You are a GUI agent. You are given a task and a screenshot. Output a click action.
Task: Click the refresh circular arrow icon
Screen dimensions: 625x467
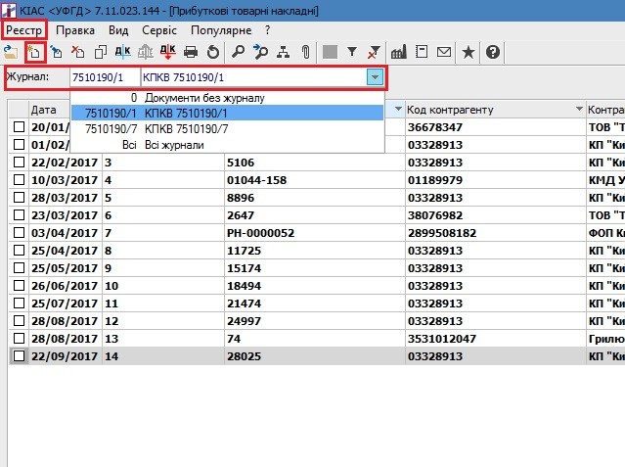coord(213,52)
